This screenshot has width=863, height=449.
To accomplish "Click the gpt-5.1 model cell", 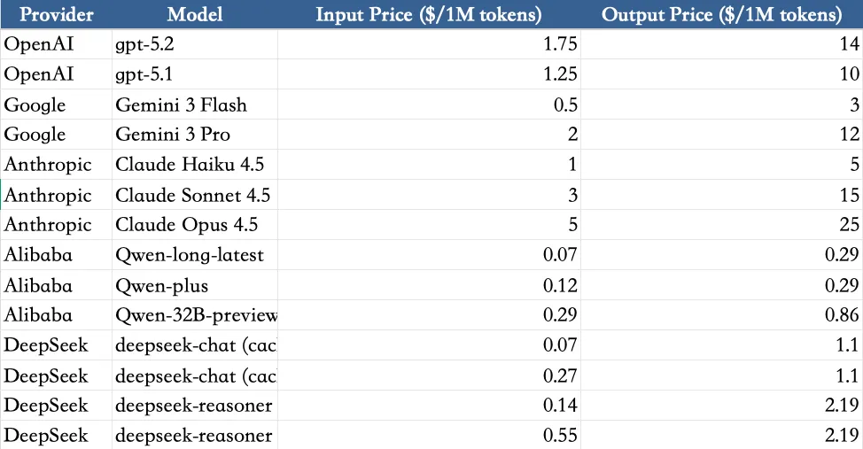I will [195, 74].
